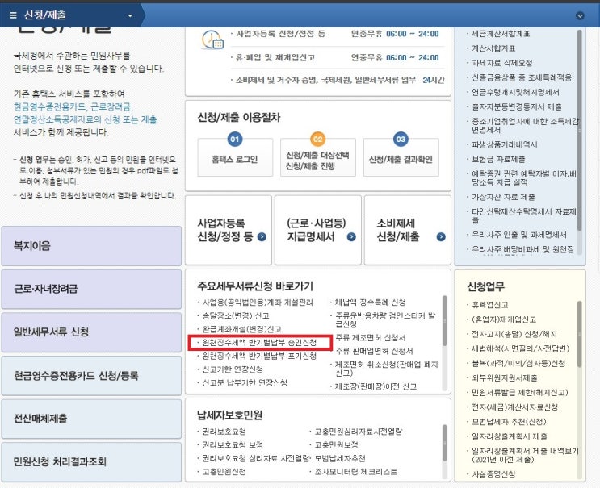Open 권리보호요청 보정 link
Screen dimensions: 600x488
click(x=233, y=444)
